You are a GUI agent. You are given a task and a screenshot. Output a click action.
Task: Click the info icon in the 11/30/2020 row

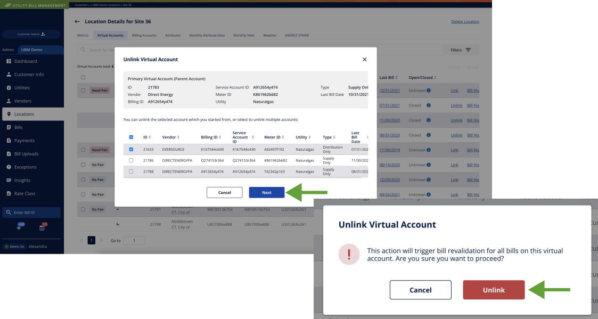(429, 120)
